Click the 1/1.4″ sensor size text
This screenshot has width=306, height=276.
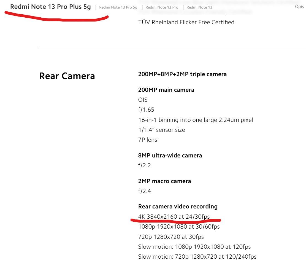pyautogui.click(x=161, y=130)
